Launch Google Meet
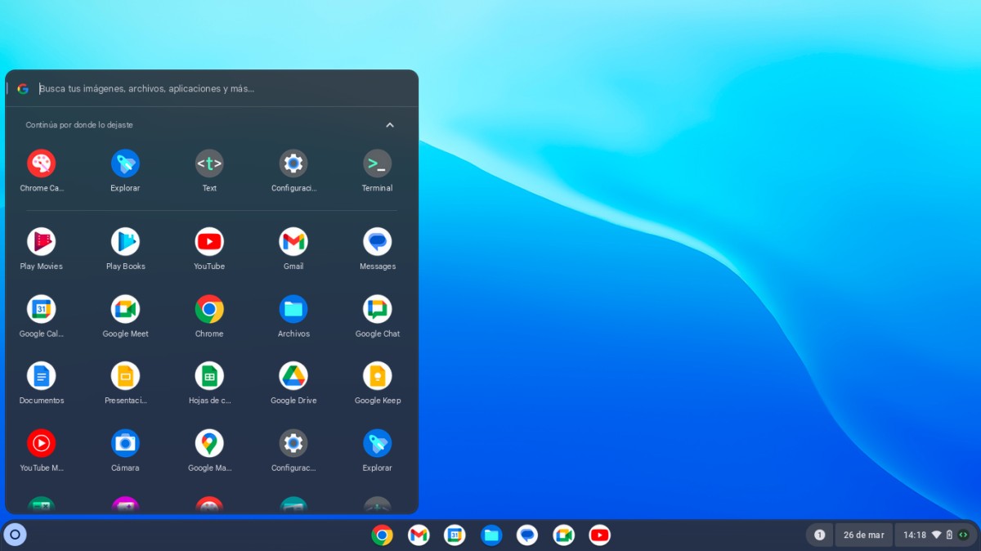This screenshot has height=551, width=981. [125, 309]
